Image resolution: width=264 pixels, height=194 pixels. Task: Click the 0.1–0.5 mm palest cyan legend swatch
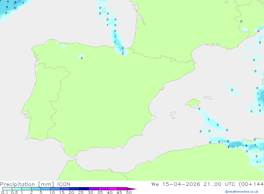[x=7, y=189]
